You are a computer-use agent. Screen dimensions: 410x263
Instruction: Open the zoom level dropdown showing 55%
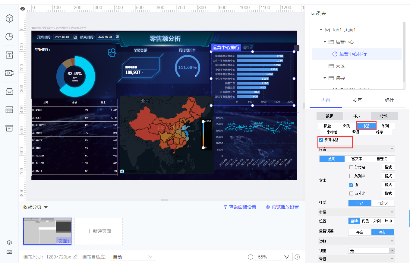click(274, 257)
